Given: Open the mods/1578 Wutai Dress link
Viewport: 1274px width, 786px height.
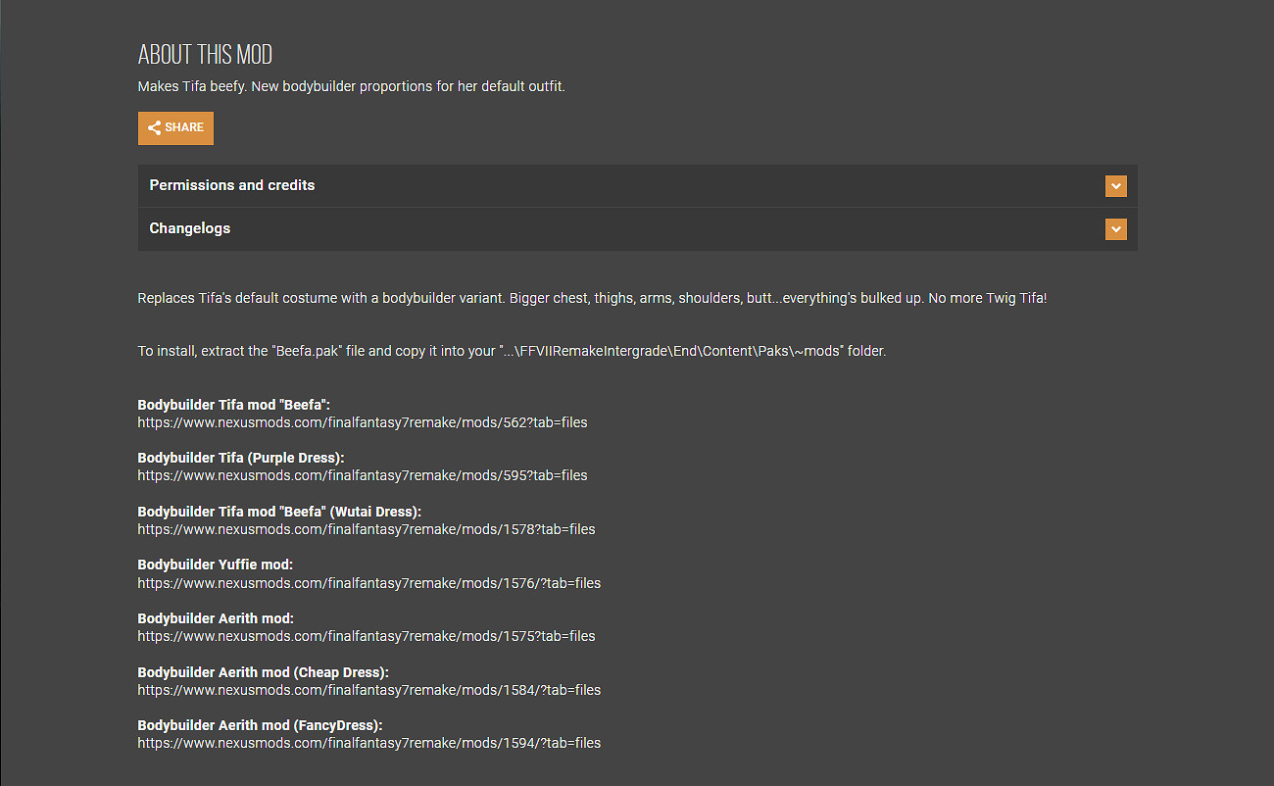Looking at the screenshot, I should point(366,529).
